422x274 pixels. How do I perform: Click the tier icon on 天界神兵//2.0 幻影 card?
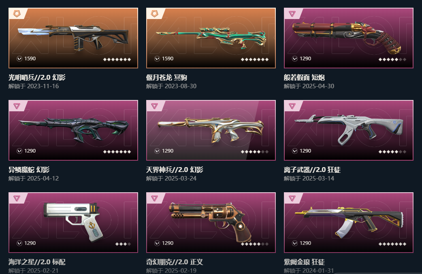pos(154,106)
